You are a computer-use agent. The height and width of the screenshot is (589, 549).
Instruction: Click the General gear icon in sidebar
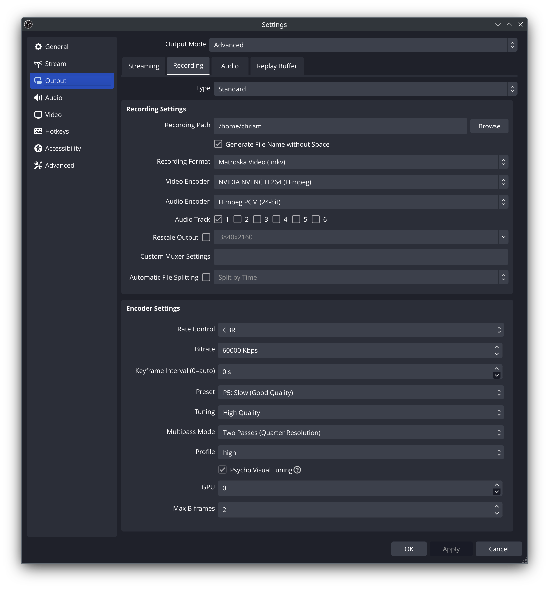pos(38,47)
